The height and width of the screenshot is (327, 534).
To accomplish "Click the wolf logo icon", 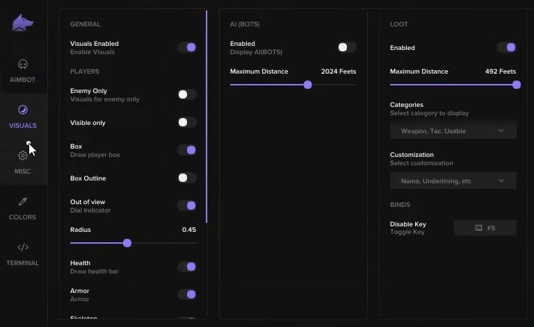I will 23,23.
